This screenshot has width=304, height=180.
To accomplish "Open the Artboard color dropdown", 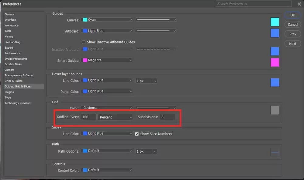I will click(x=106, y=31).
